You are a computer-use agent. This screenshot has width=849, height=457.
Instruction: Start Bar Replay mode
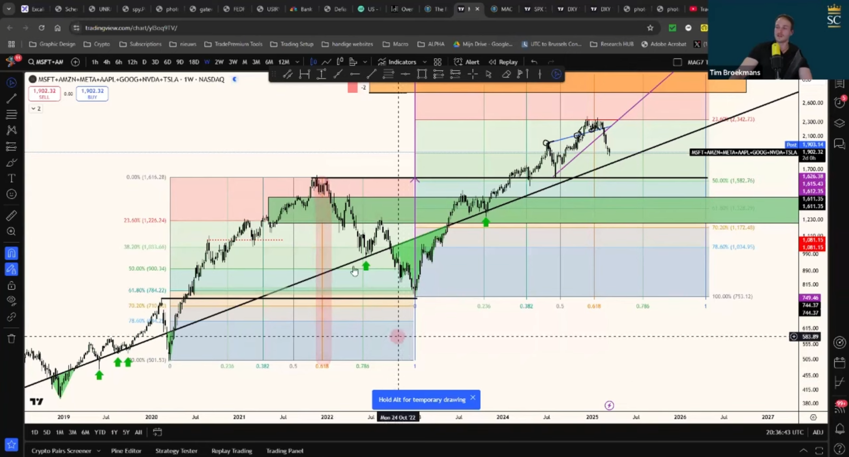pos(503,62)
